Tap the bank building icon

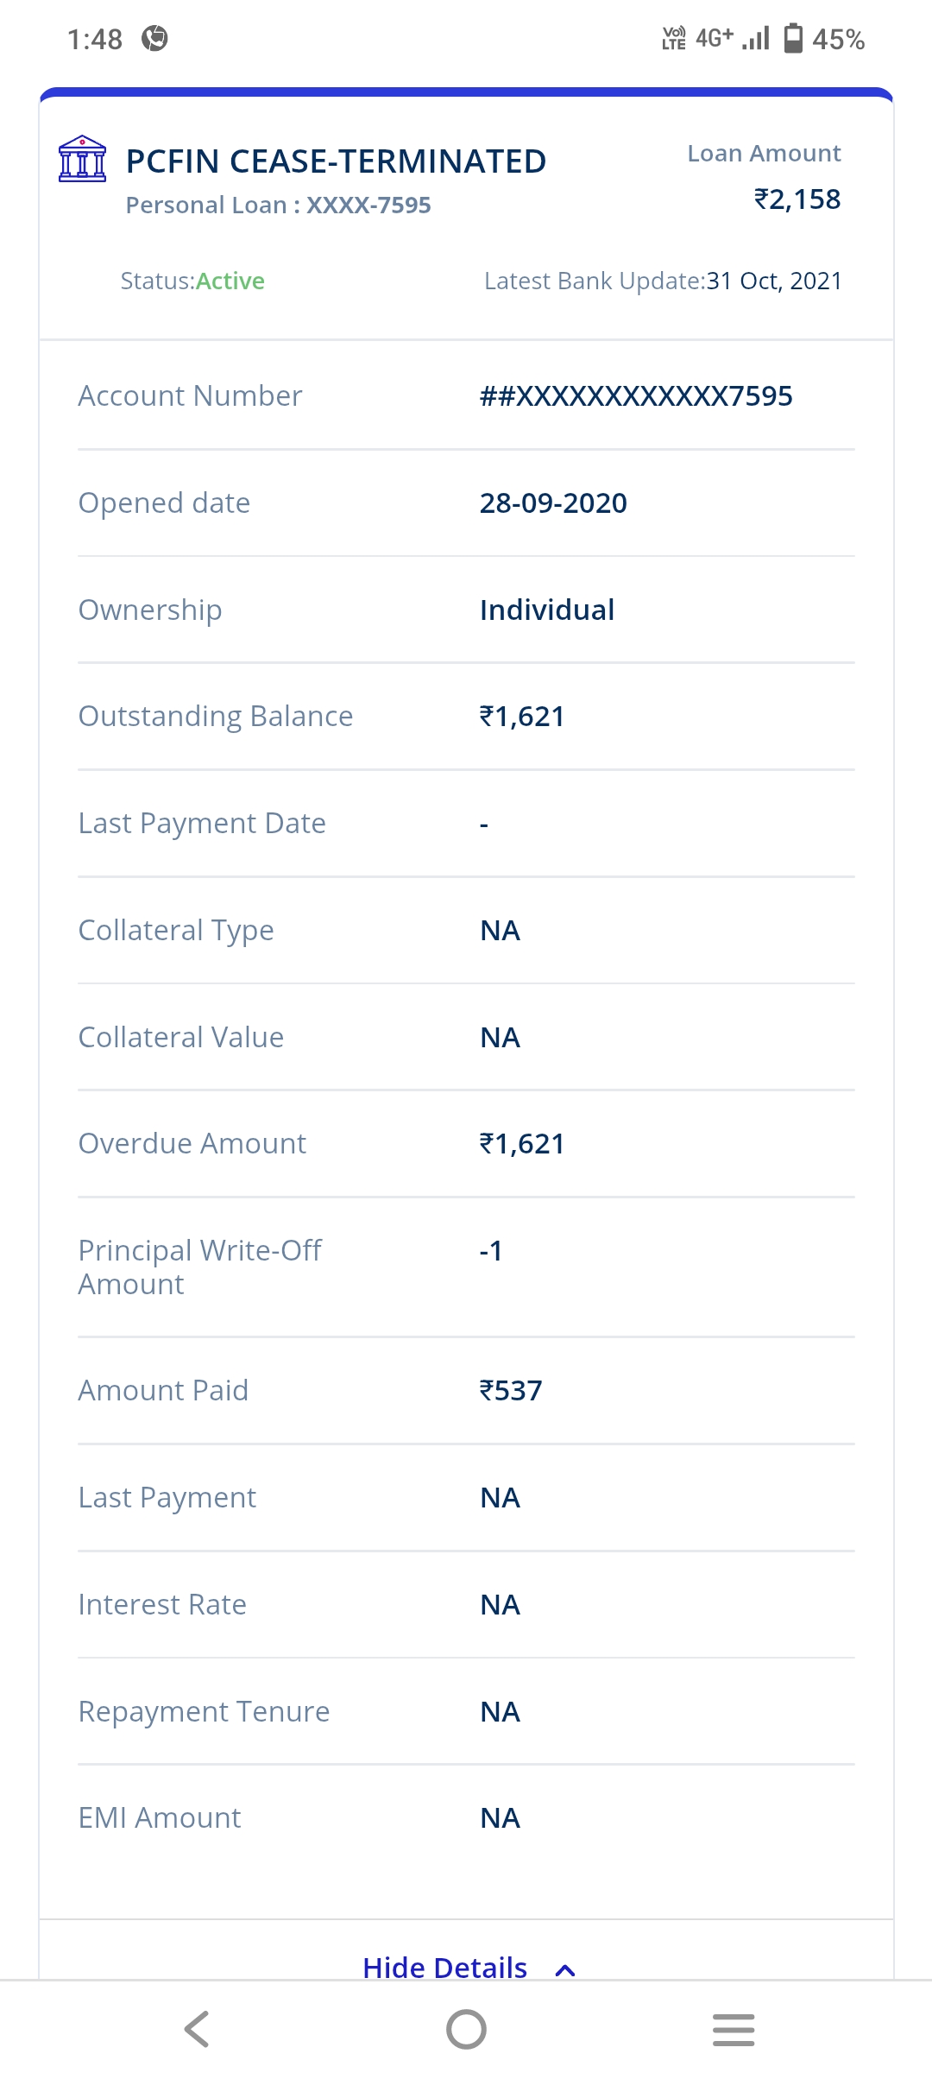[82, 159]
